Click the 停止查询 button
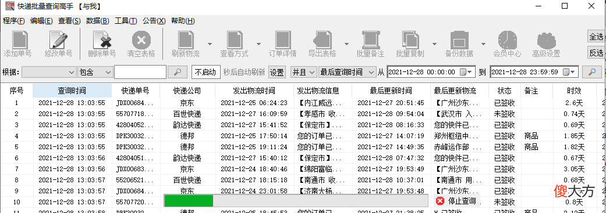606x213 pixels. click(456, 201)
